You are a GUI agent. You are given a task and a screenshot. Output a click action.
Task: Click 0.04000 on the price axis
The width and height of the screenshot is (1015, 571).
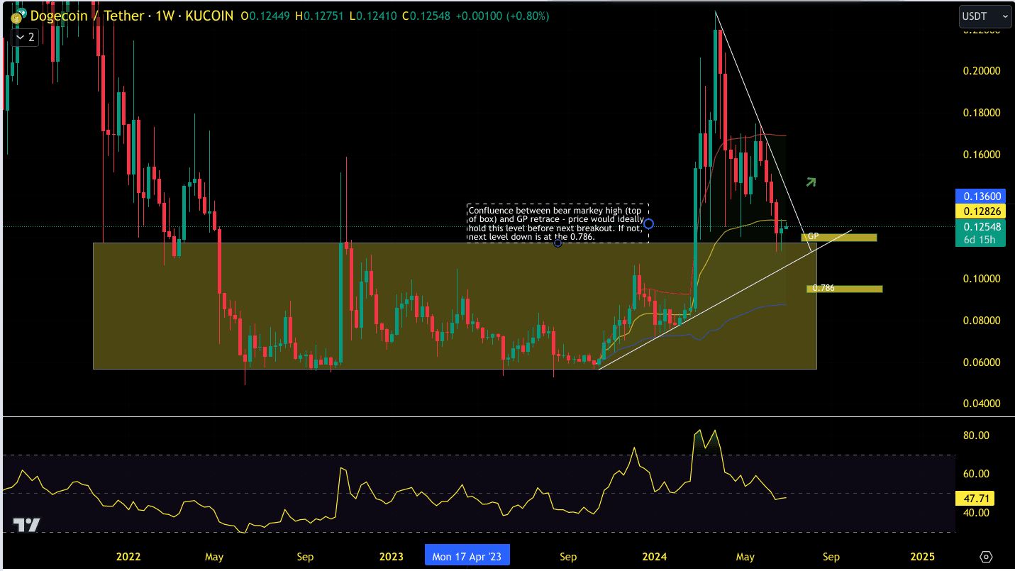981,404
